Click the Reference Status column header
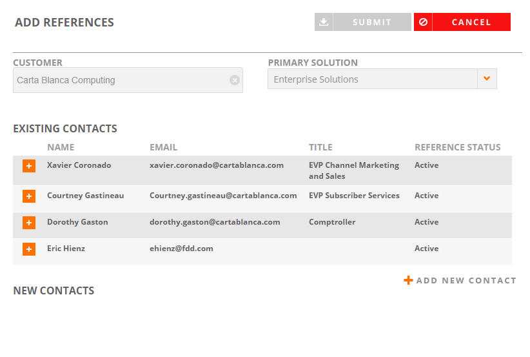The height and width of the screenshot is (357, 530). tap(458, 147)
